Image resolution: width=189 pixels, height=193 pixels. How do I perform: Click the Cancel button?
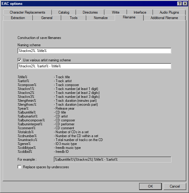tap(175, 186)
